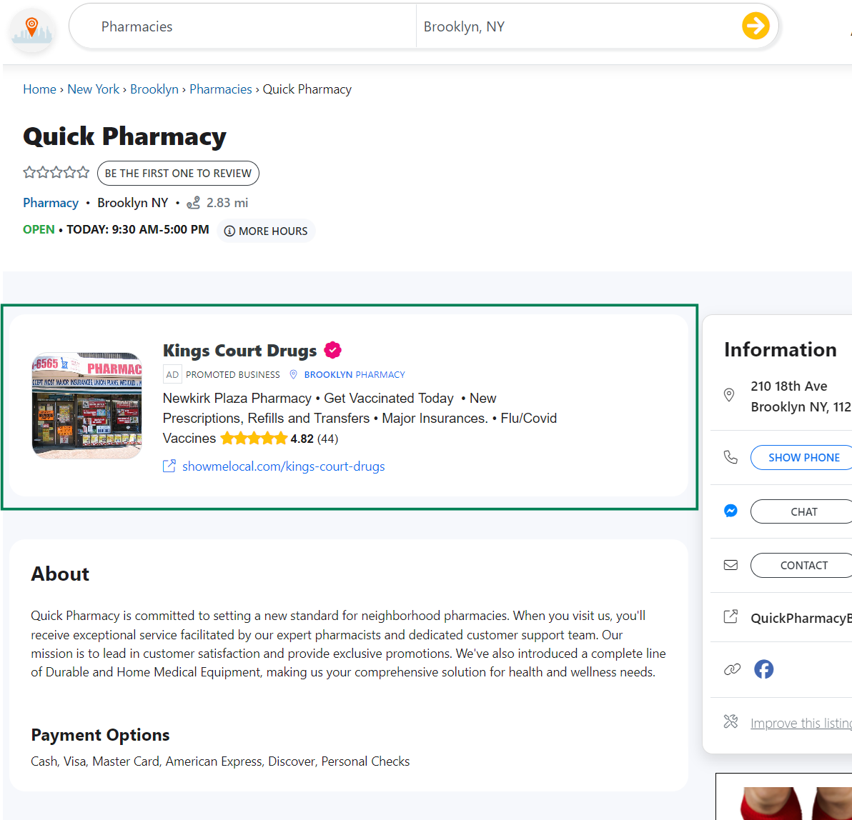
Task: Click BE THE FIRST ONE TO REVIEW
Action: pyautogui.click(x=178, y=173)
